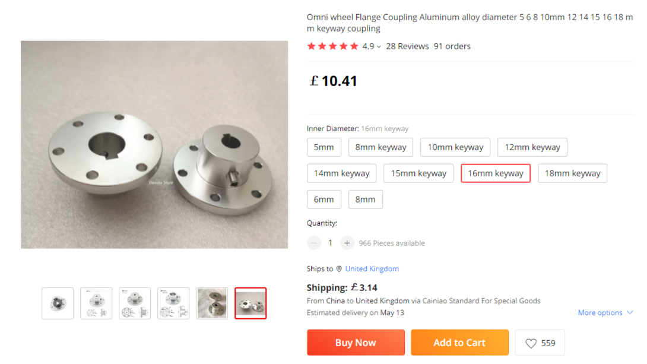Decrease quantity with minus button
This screenshot has width=647, height=364.
[315, 243]
